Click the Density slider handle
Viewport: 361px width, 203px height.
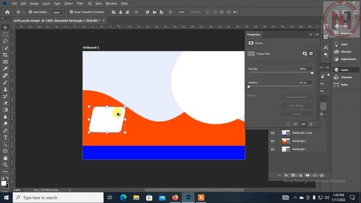312,73
